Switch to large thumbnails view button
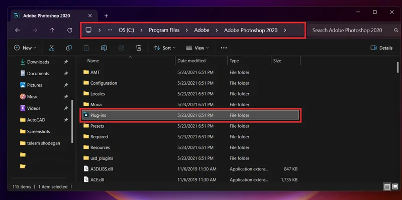This screenshot has width=402, height=200. (395, 186)
